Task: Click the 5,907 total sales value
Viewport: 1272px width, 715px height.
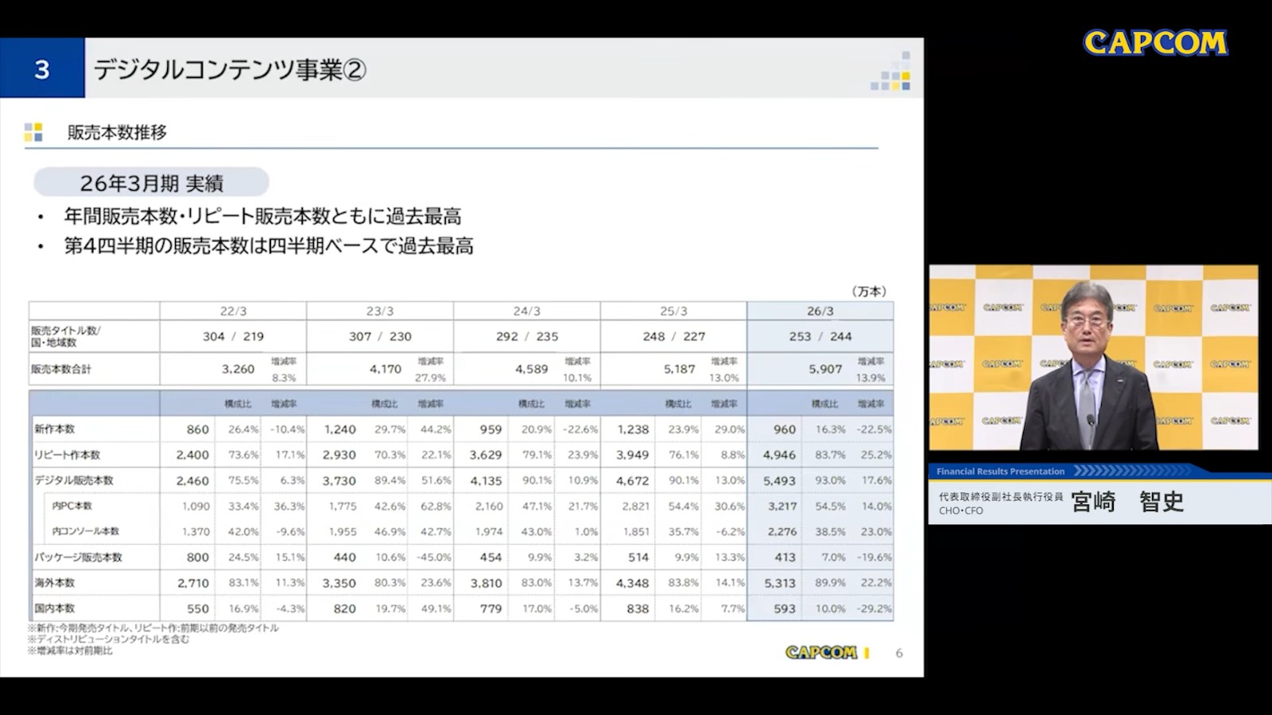Action: 825,369
